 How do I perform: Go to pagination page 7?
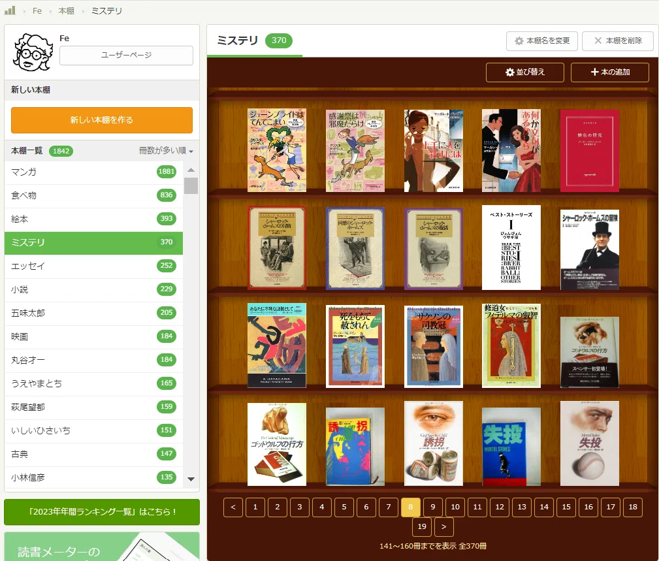[x=389, y=507]
